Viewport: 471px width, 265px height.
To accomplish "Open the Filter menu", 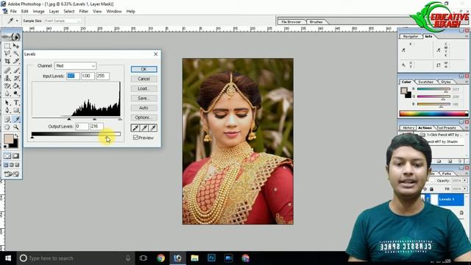I will coord(83,11).
